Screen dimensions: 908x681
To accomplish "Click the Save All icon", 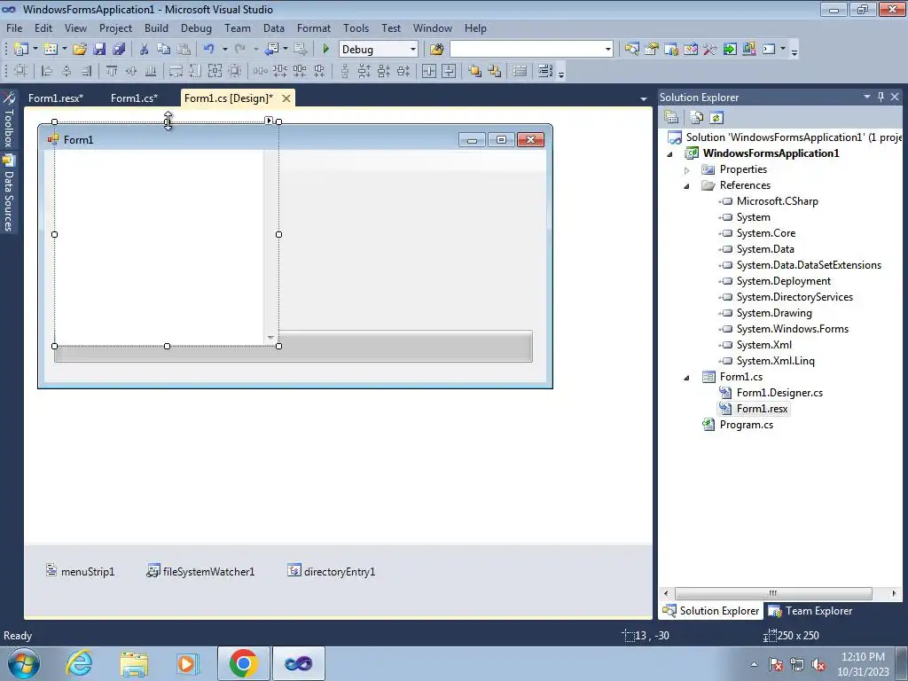I will pyautogui.click(x=119, y=50).
